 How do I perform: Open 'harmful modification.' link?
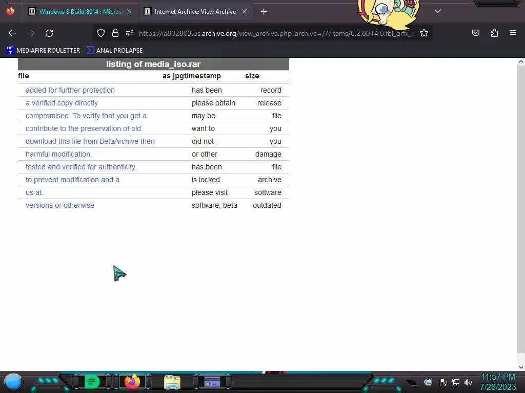coord(58,154)
